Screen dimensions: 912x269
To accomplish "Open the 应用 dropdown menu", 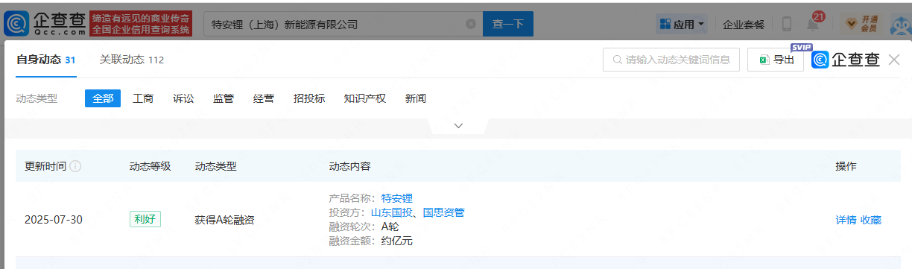I will pos(682,24).
